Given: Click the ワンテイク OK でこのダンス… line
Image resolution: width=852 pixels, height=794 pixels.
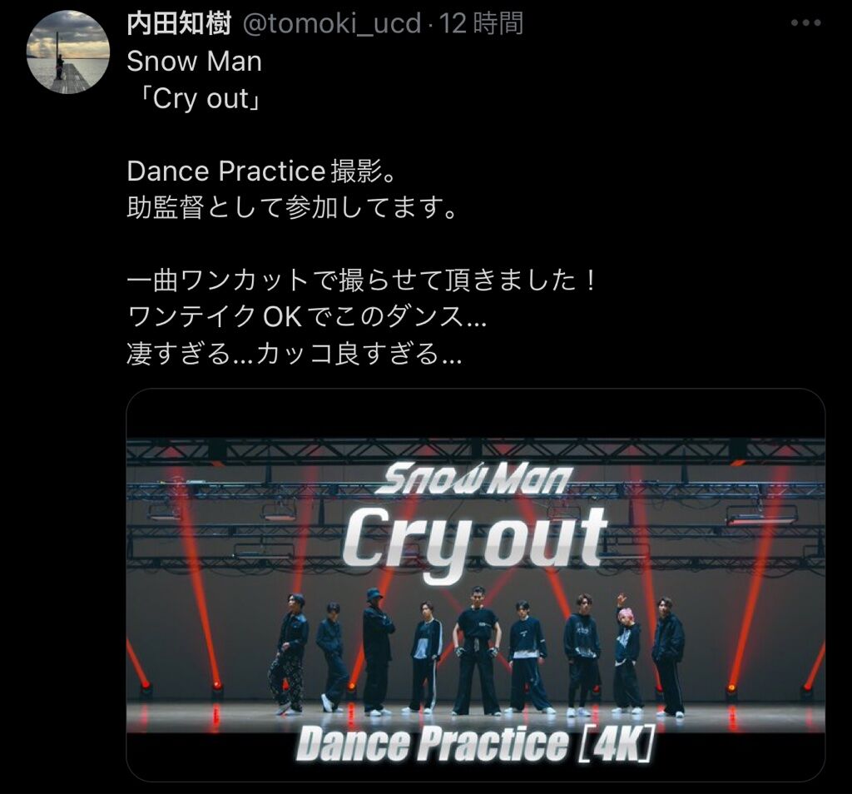Looking at the screenshot, I should 306,317.
